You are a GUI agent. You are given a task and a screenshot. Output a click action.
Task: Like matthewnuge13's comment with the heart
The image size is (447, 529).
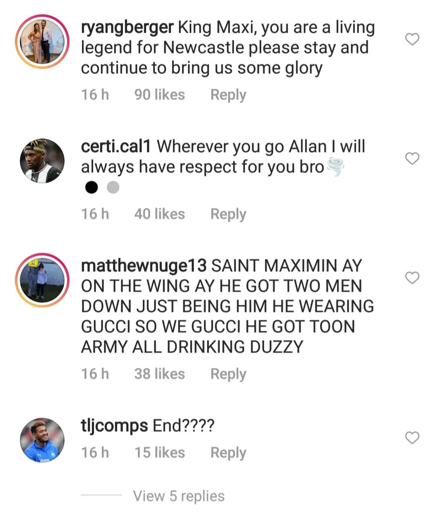coord(412,278)
